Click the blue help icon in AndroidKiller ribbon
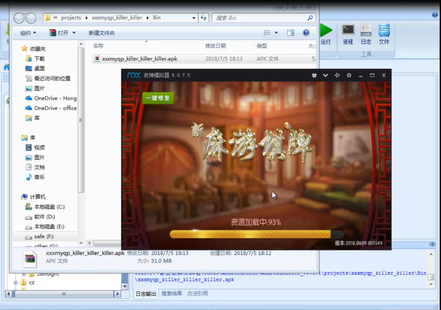The image size is (441, 310). (435, 15)
